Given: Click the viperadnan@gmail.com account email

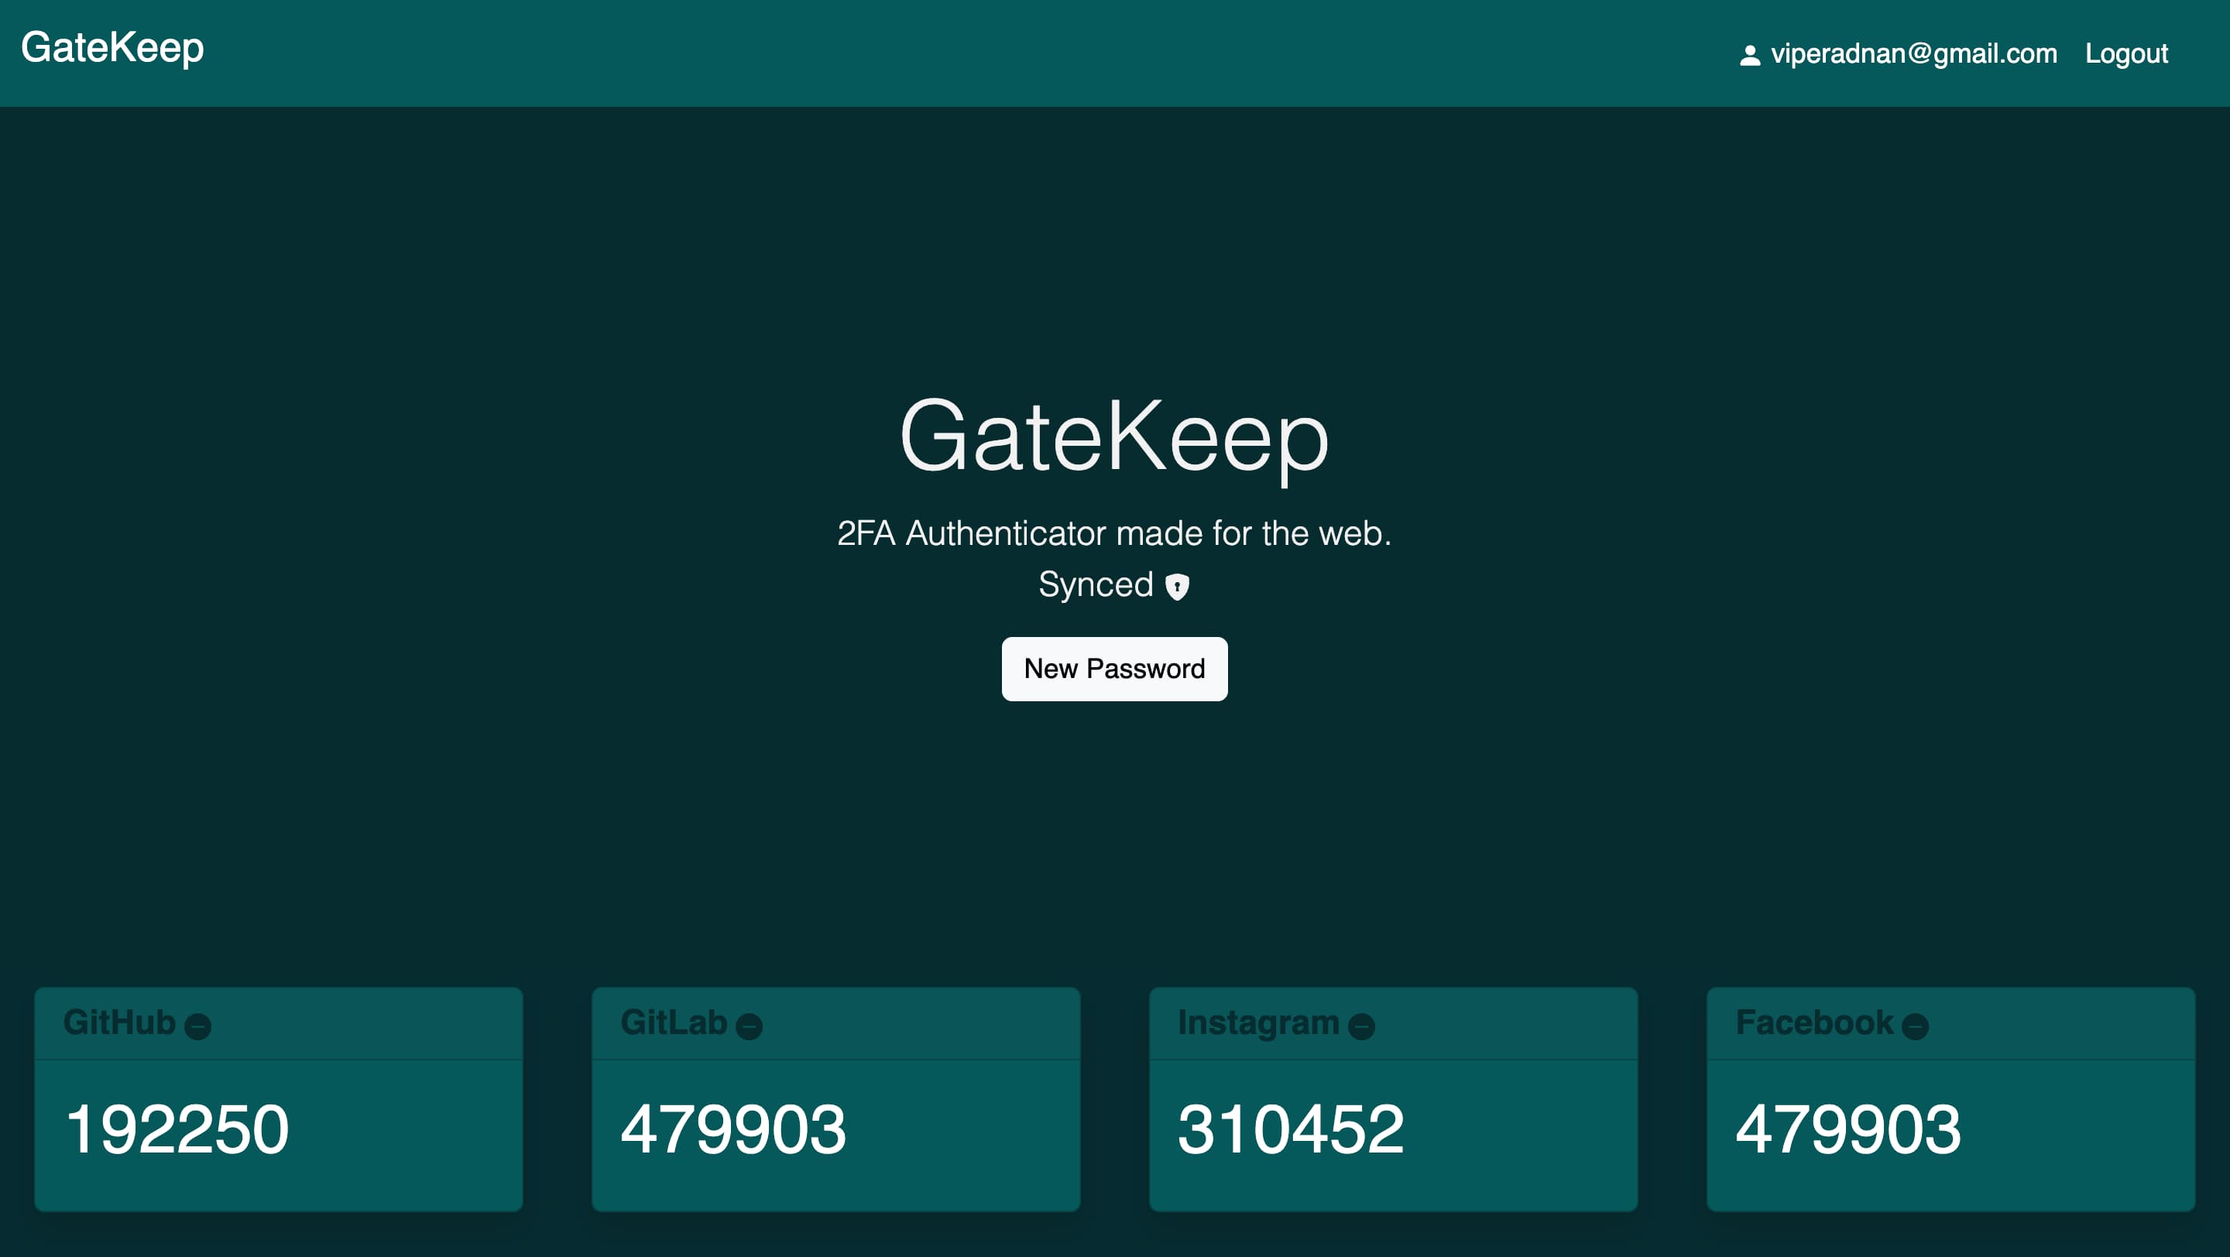Looking at the screenshot, I should [1913, 53].
